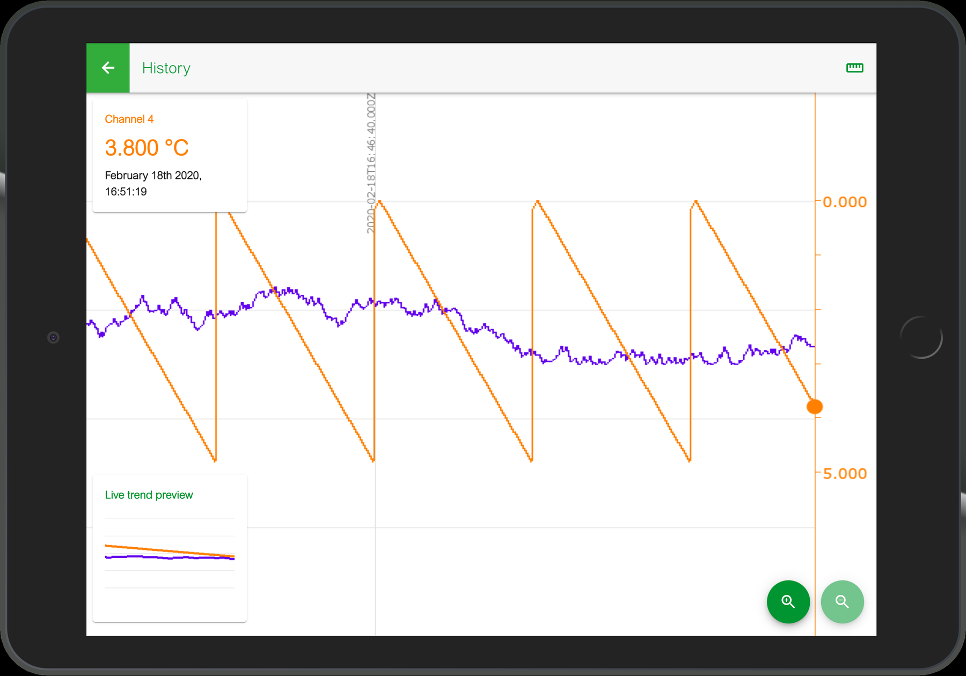Click the Live trend preview heading
Screen dimensions: 966x676
point(149,495)
